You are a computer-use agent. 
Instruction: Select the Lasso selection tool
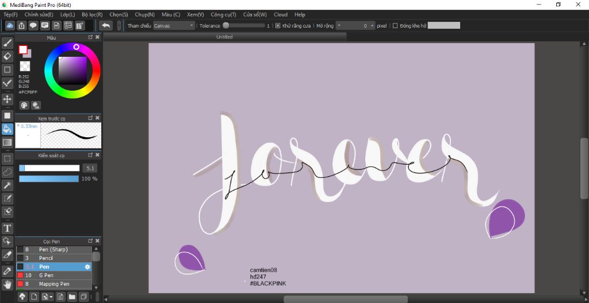click(7, 172)
